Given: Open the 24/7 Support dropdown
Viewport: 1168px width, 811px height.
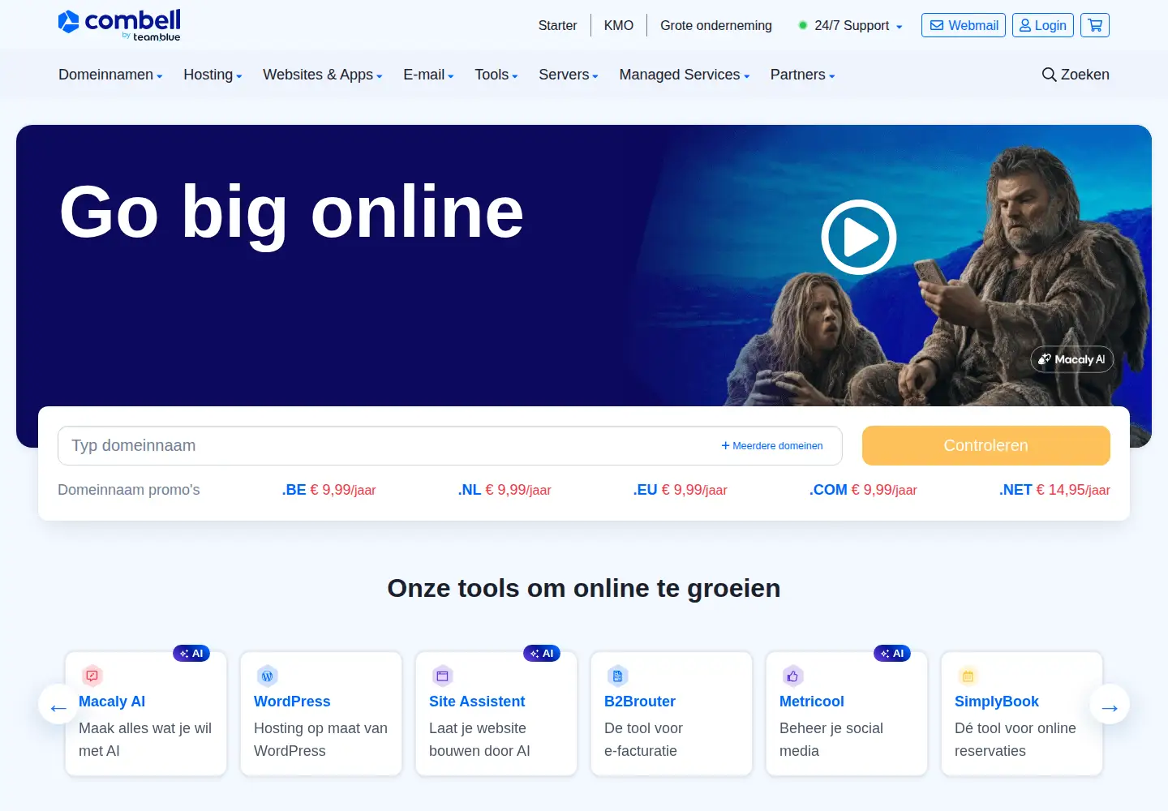Looking at the screenshot, I should [851, 25].
